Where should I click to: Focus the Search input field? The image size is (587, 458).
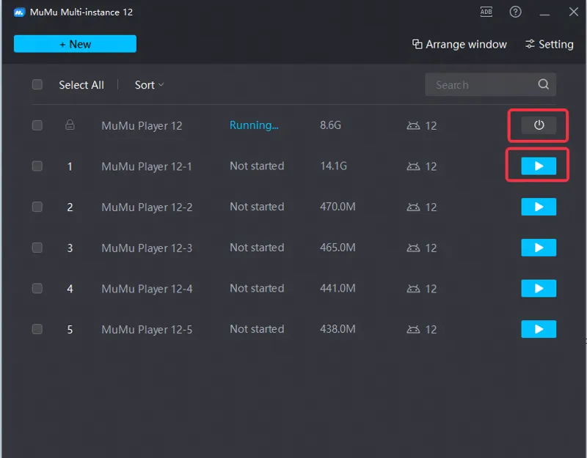(490, 84)
